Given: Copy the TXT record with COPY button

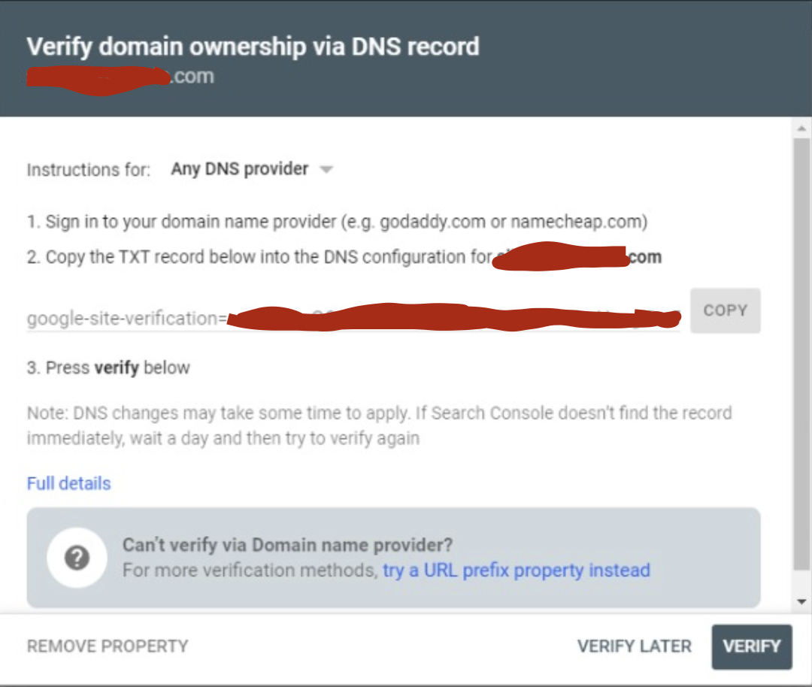Looking at the screenshot, I should coord(725,310).
